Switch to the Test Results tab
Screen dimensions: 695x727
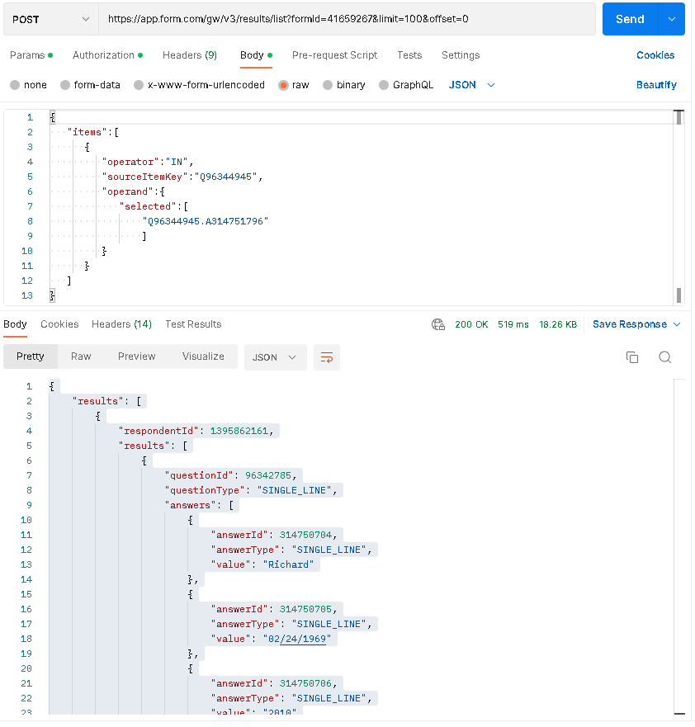(193, 324)
